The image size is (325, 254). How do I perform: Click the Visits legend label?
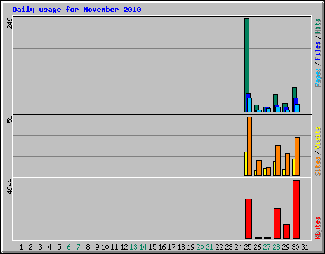coord(318,138)
